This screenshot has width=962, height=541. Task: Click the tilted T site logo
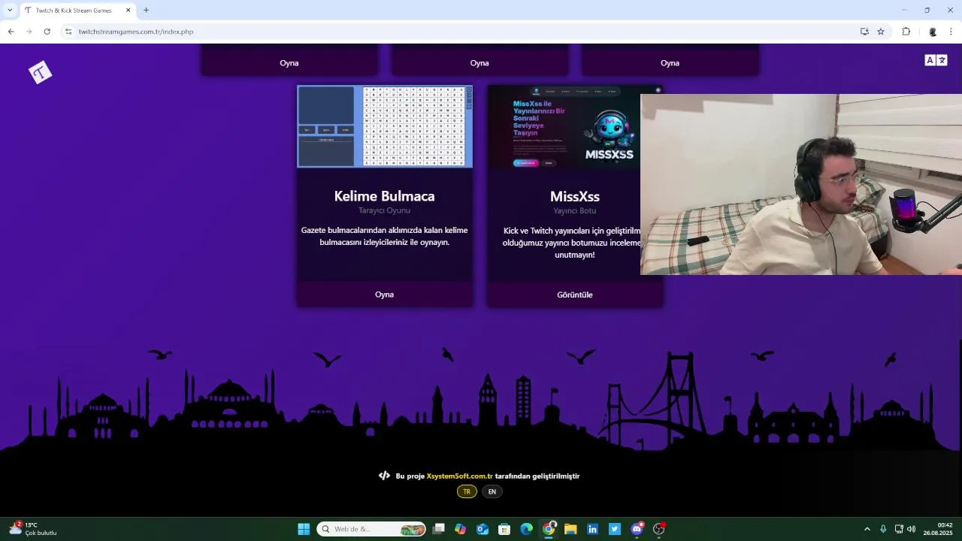click(x=41, y=72)
